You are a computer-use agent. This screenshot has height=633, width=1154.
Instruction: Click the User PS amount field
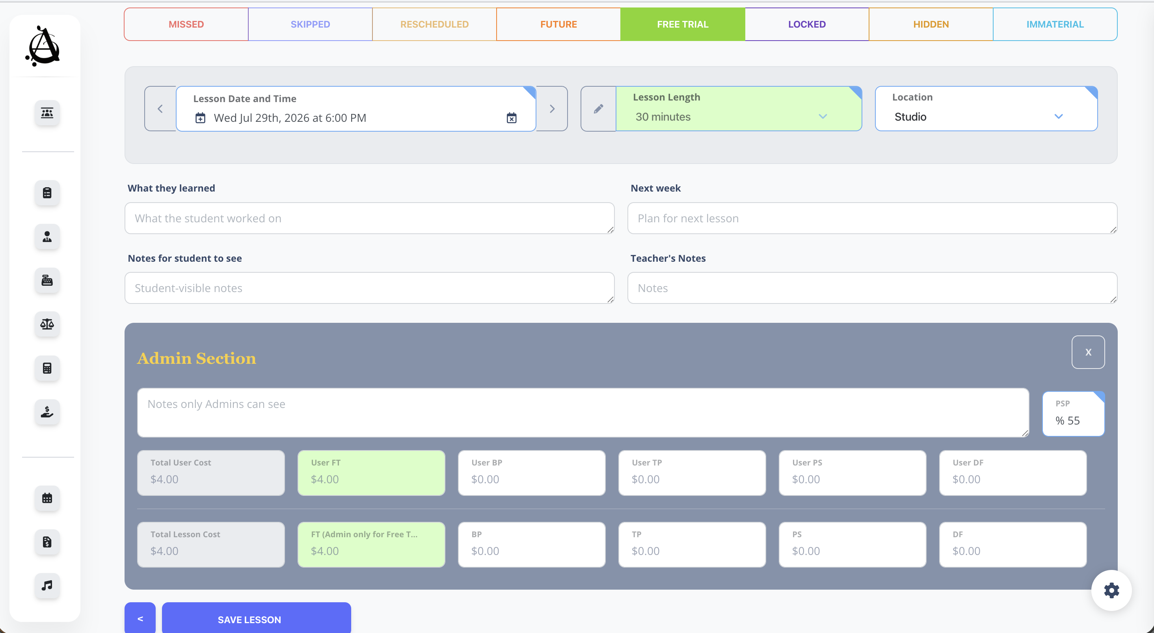(852, 473)
